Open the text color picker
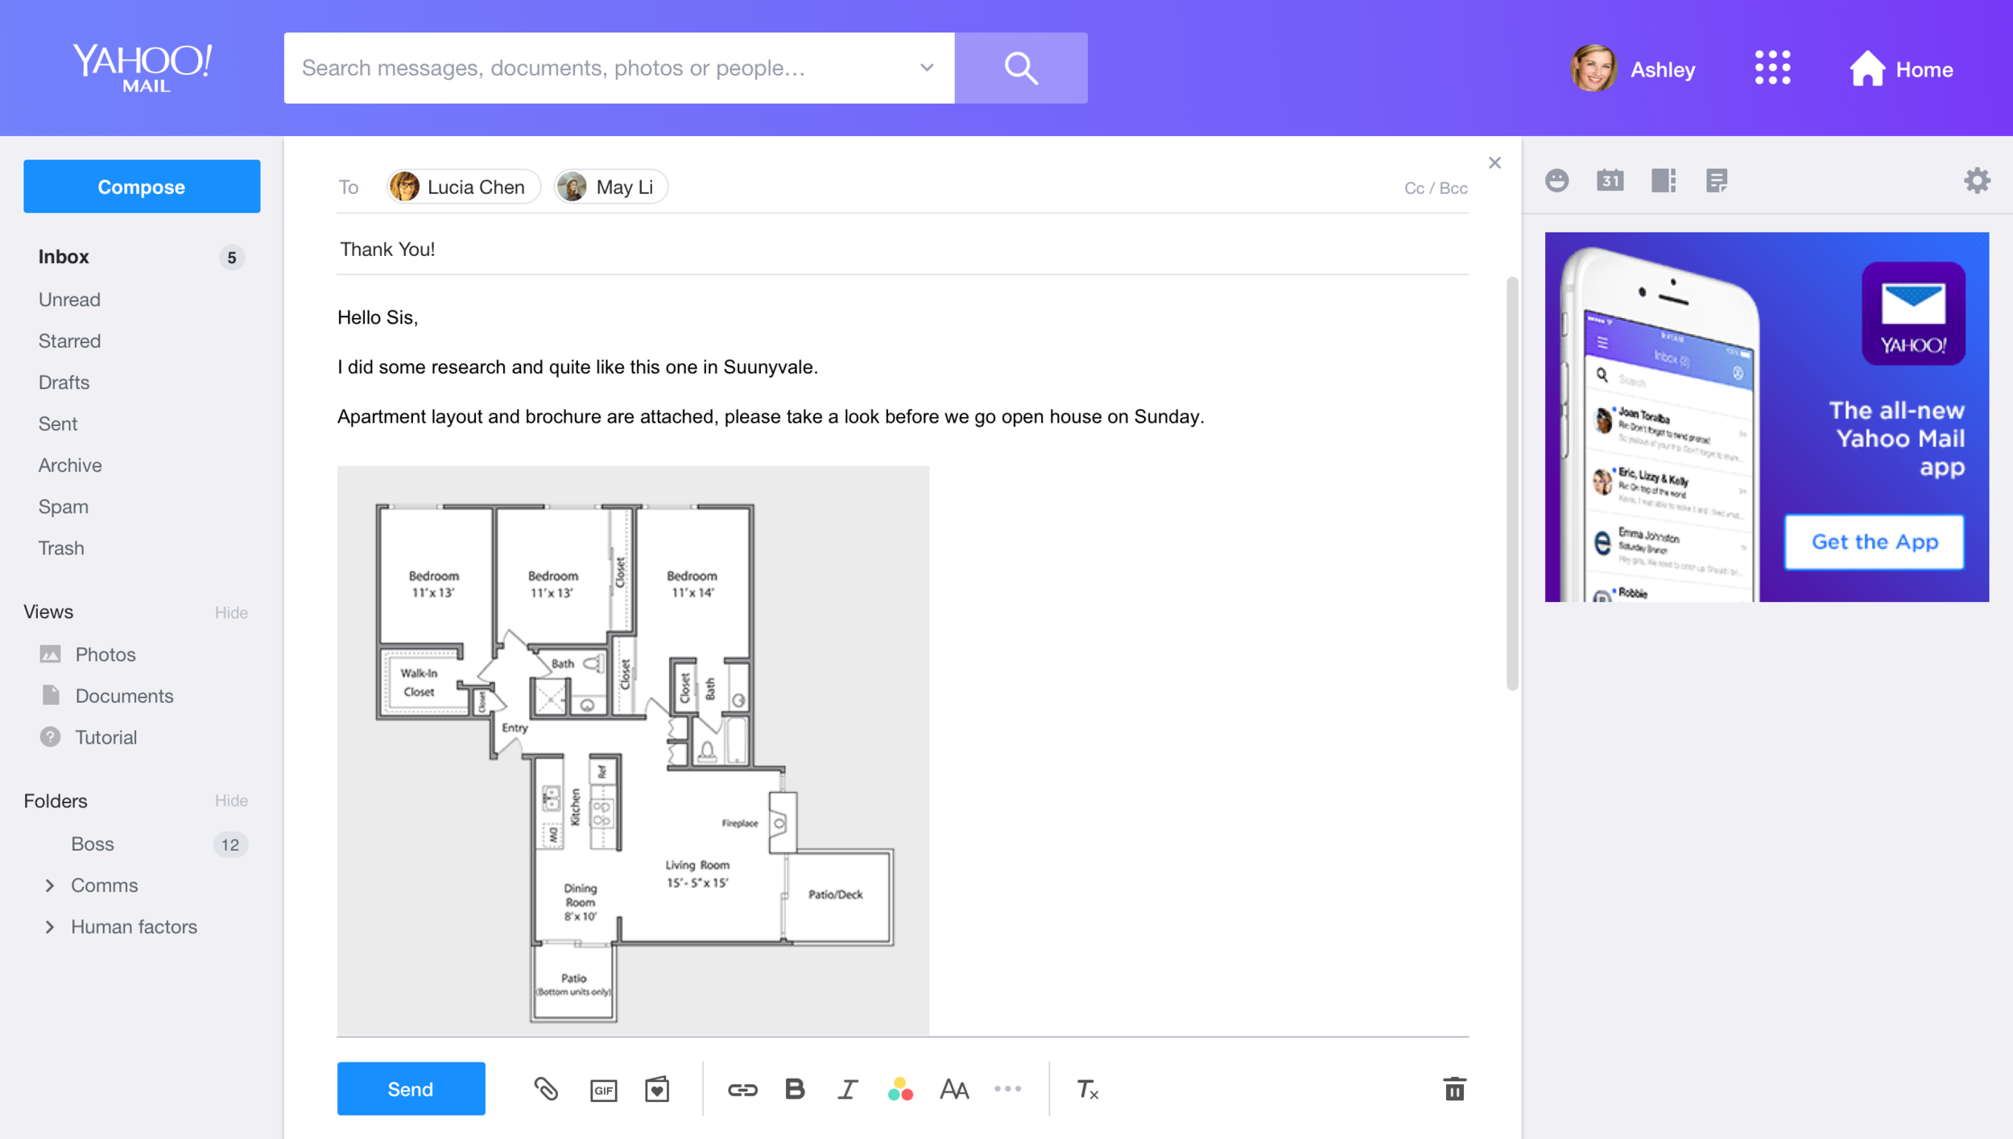Image resolution: width=2013 pixels, height=1139 pixels. [x=900, y=1089]
